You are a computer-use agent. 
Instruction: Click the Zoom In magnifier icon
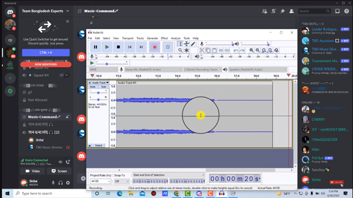(x=251, y=50)
